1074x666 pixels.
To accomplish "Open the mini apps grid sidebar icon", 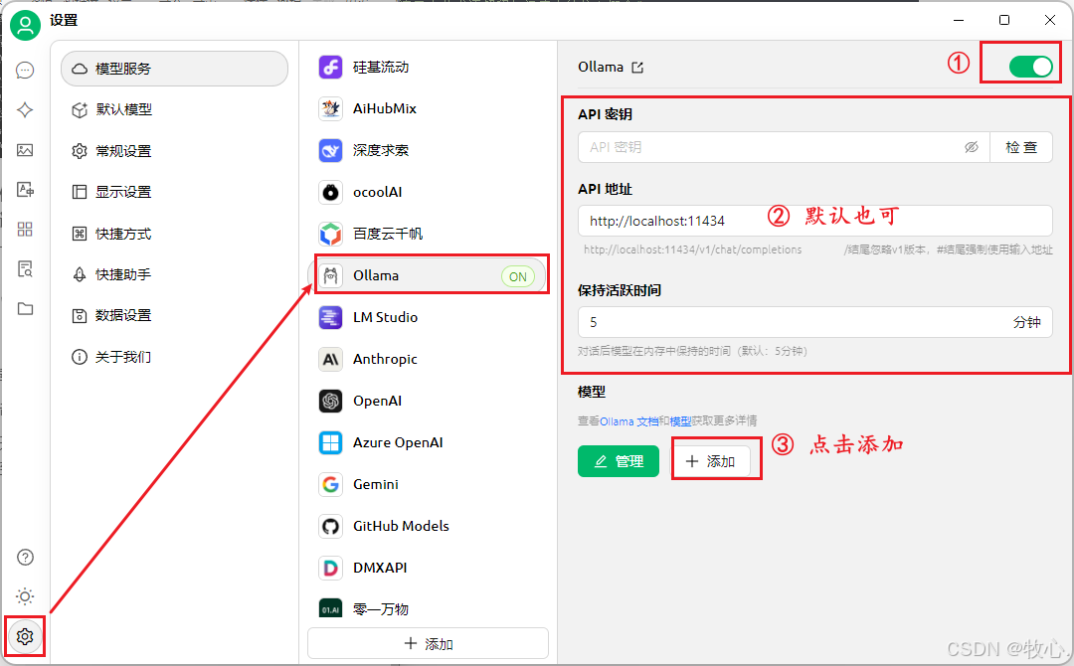I will point(25,230).
